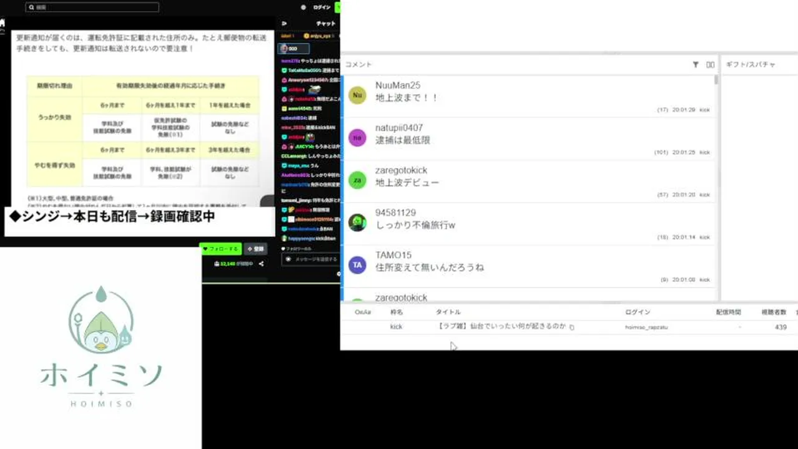Open the filter icon in コメント panel
The height and width of the screenshot is (449, 798).
[x=696, y=64]
